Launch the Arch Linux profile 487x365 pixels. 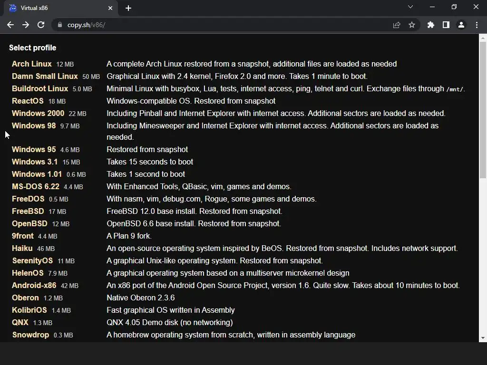click(x=31, y=64)
